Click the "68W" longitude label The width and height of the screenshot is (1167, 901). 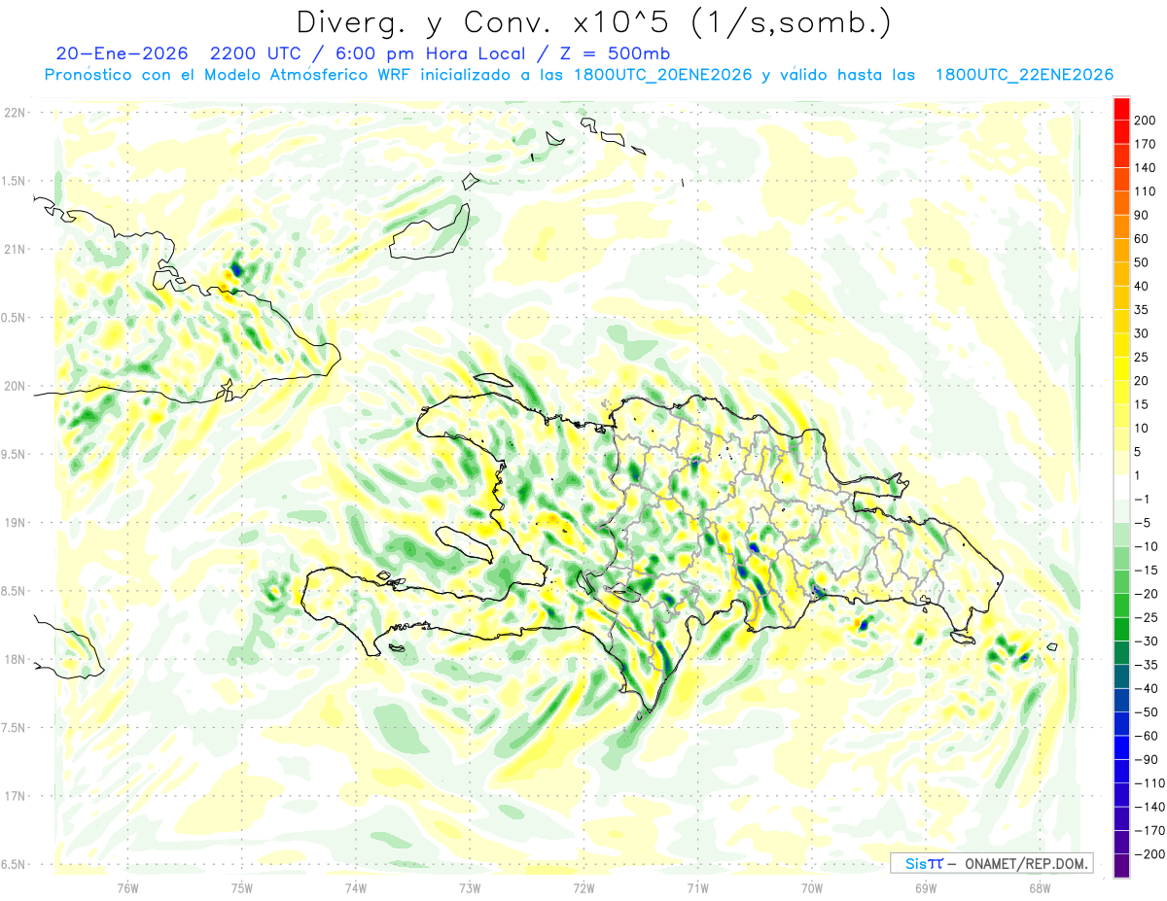tap(1040, 886)
